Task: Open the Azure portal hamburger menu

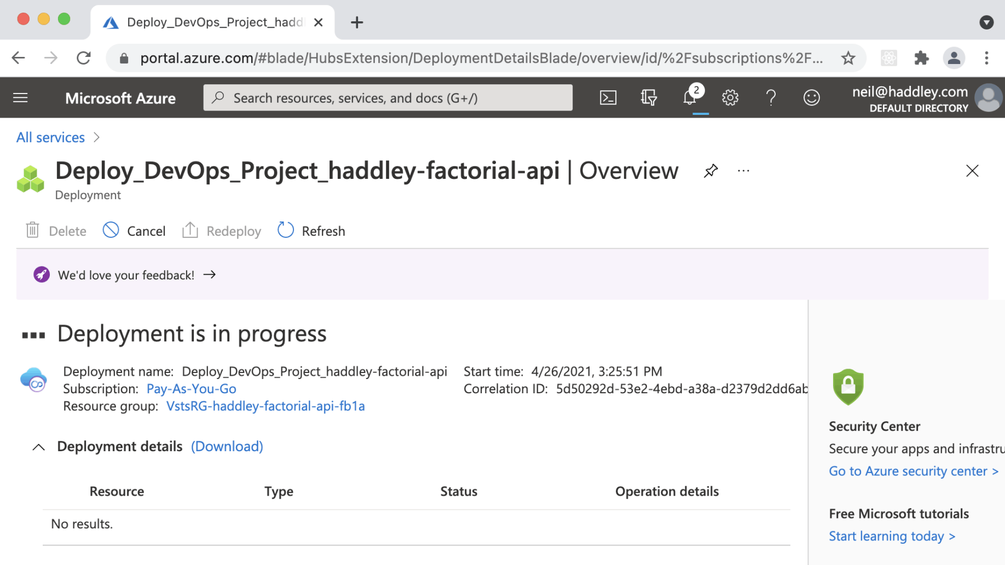Action: tap(20, 98)
